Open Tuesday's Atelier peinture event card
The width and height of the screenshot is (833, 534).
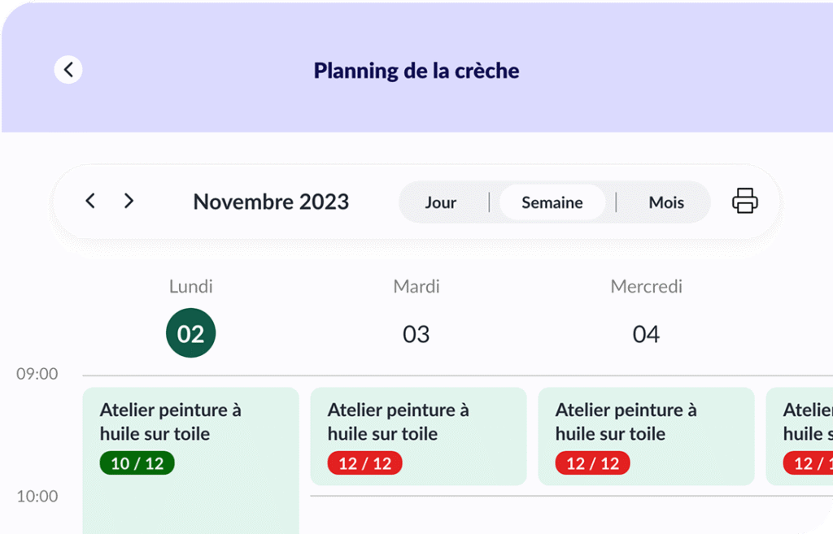point(419,436)
